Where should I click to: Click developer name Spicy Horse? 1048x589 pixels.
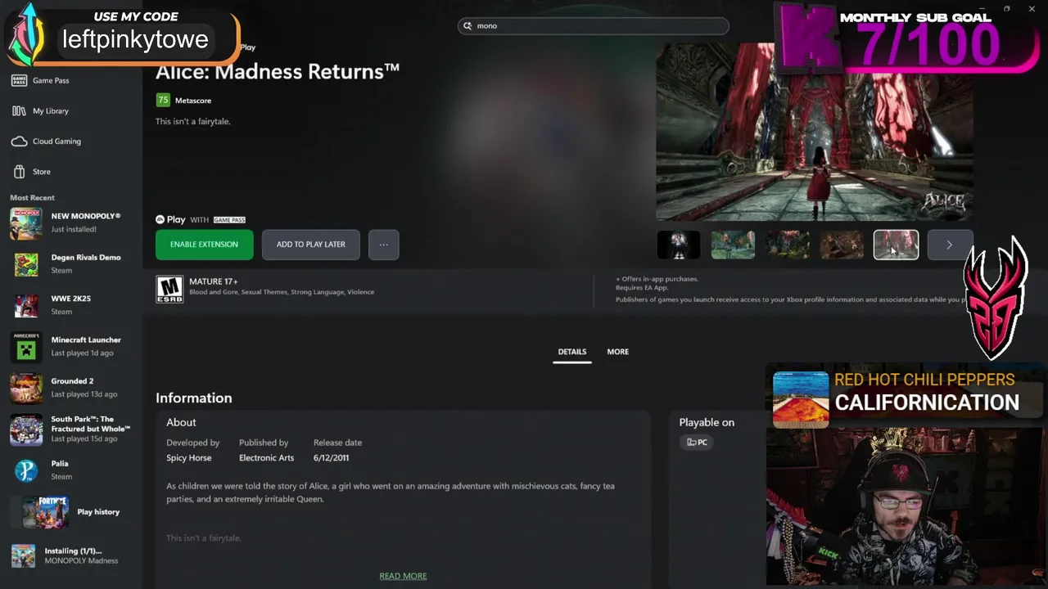[189, 458]
